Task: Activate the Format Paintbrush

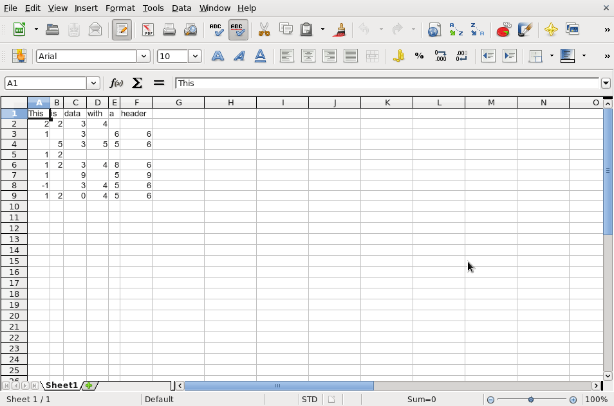Action: tap(339, 29)
